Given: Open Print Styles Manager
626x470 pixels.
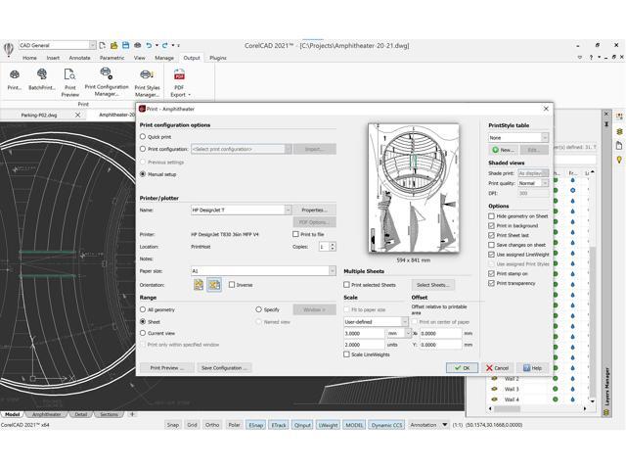Looking at the screenshot, I should (147, 82).
